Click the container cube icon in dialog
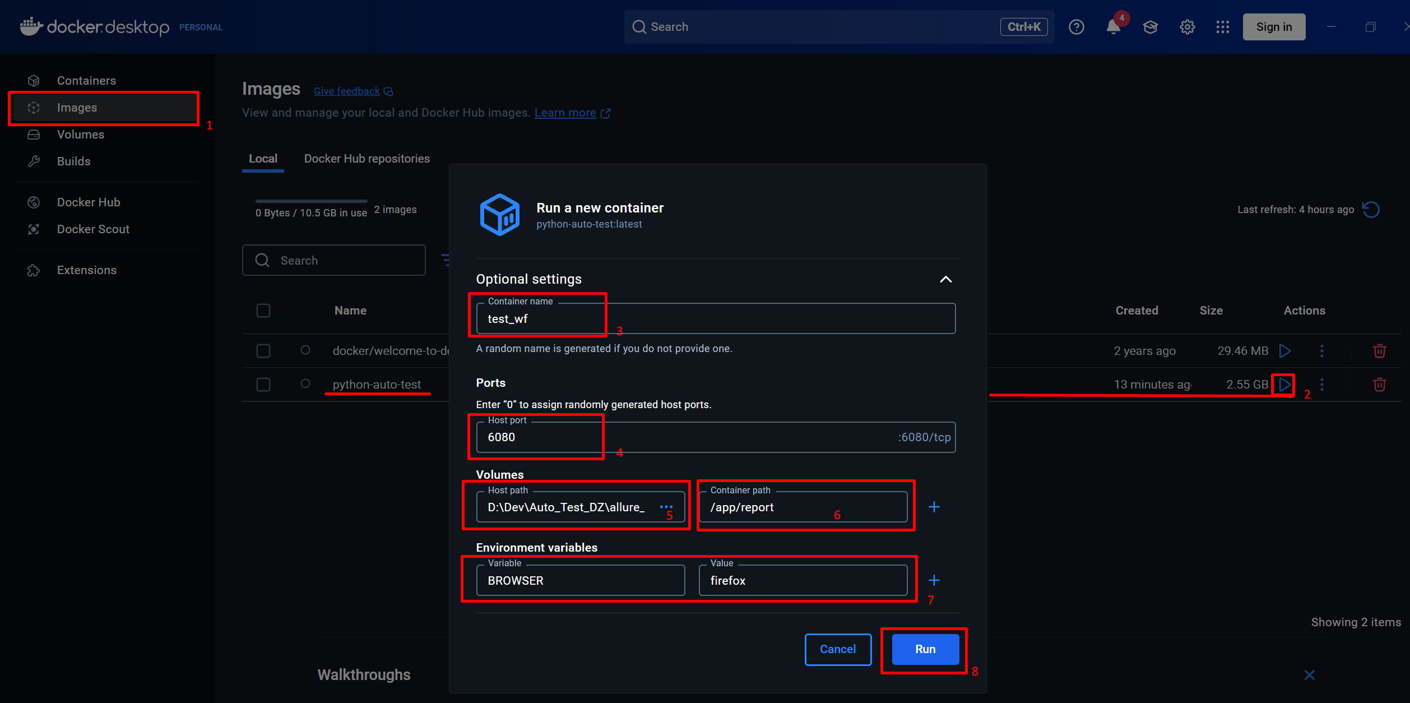This screenshot has width=1410, height=703. [499, 215]
